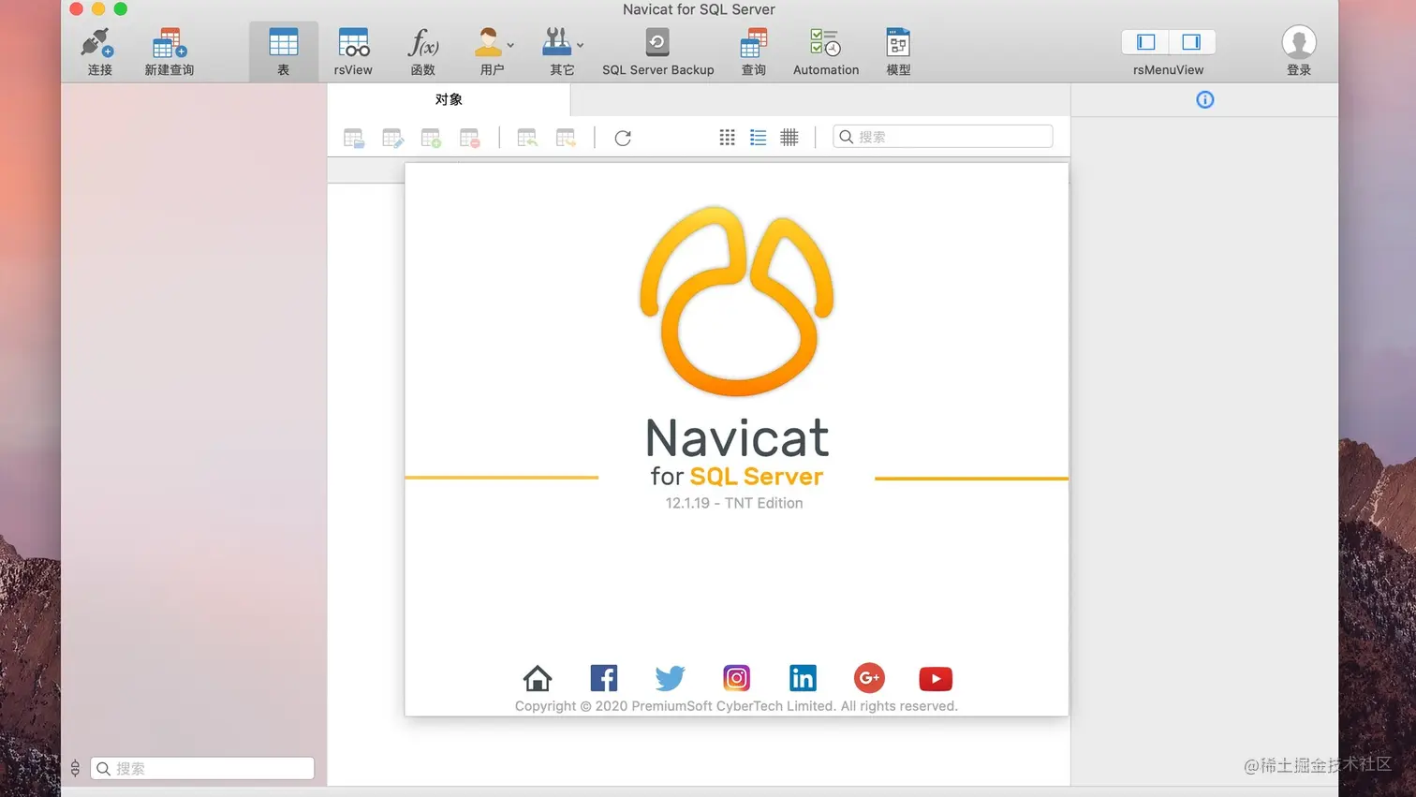Screen dimensions: 1416x797
Task: Open the 函数 functions section
Action: coord(423,51)
